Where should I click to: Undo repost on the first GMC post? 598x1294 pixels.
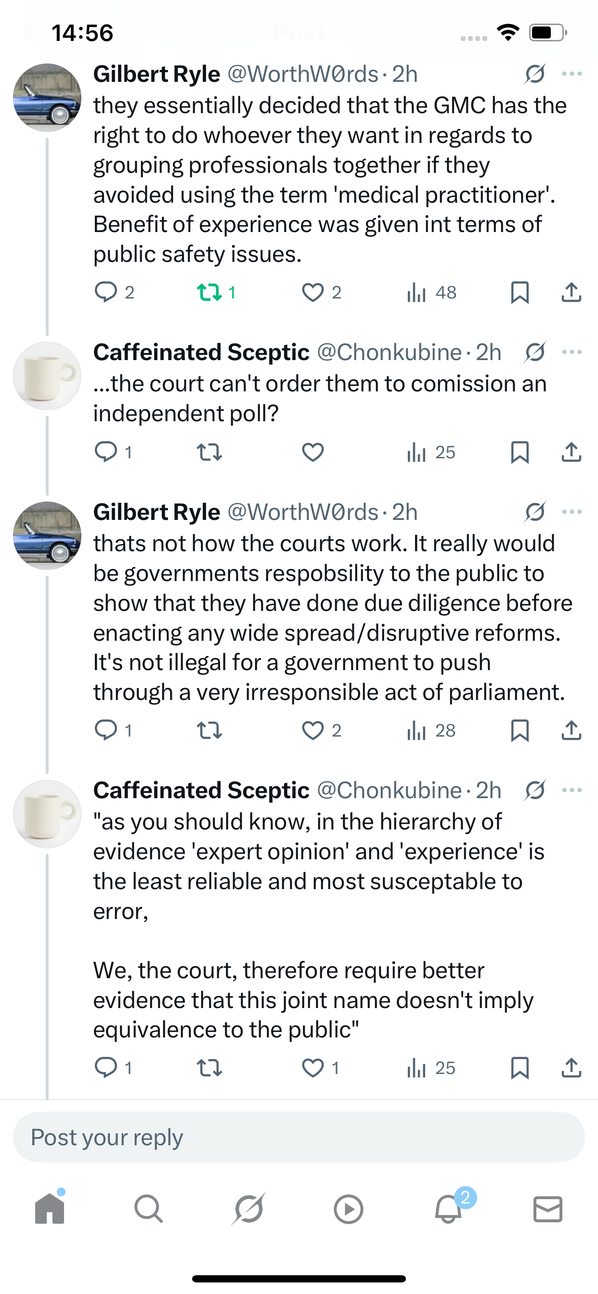point(209,292)
